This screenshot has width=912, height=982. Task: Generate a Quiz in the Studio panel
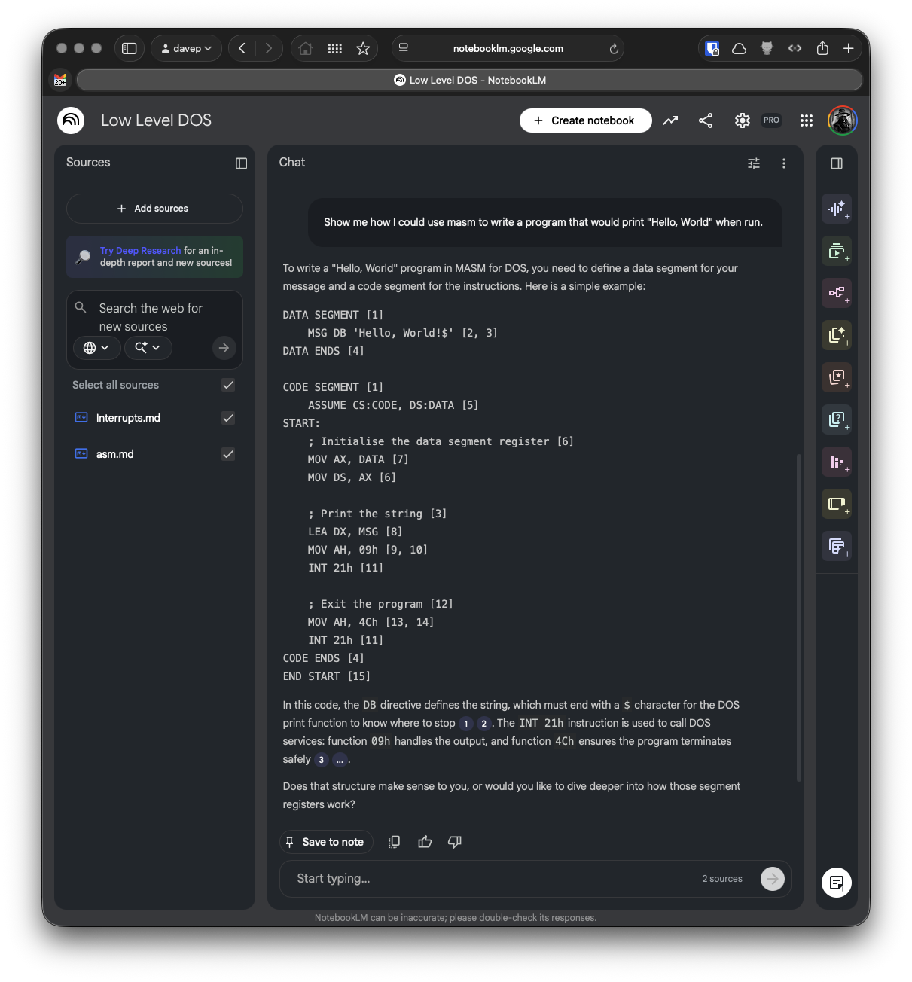[837, 419]
